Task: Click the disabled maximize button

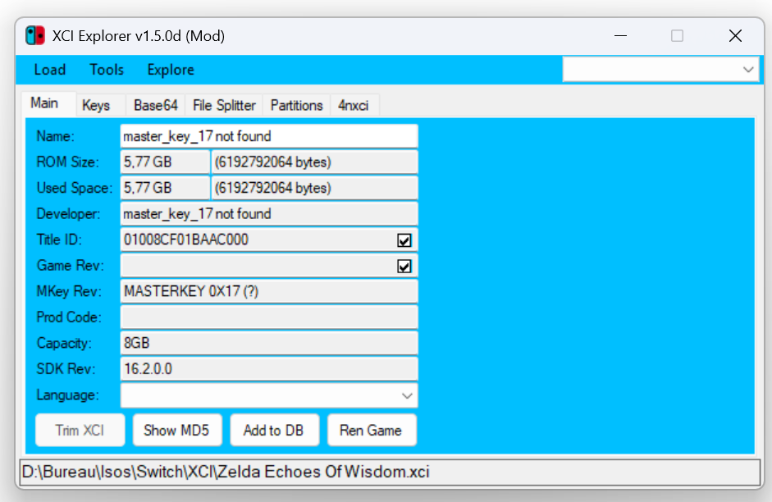Action: click(x=677, y=35)
